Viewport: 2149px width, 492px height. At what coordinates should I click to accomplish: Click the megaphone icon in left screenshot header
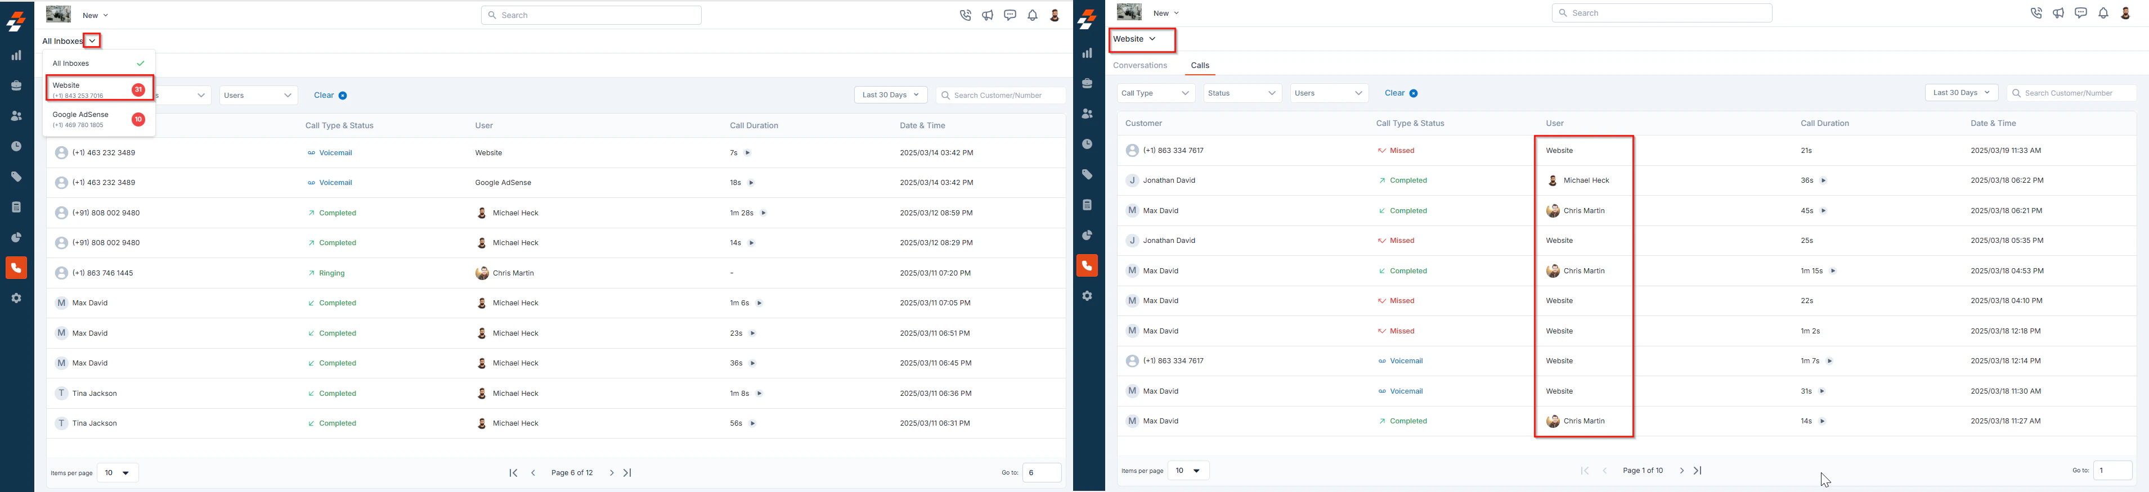[x=988, y=15]
